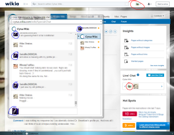Open the Forum nav item
This screenshot has height=135, width=174.
click(x=124, y=22)
